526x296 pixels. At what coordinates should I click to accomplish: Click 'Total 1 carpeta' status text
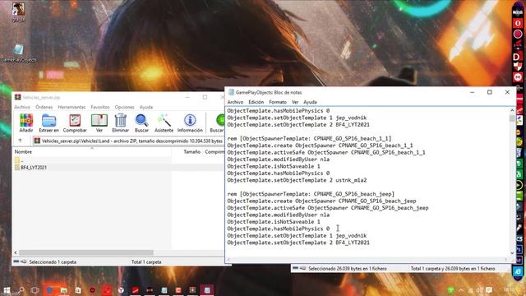tap(146, 262)
